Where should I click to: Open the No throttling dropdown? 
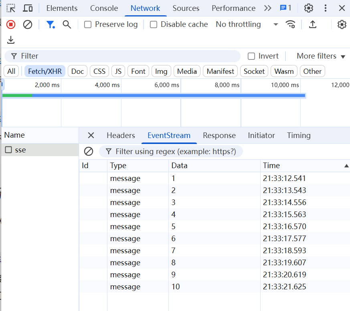click(x=247, y=24)
